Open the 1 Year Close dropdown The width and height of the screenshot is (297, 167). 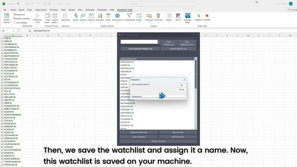[47, 19]
